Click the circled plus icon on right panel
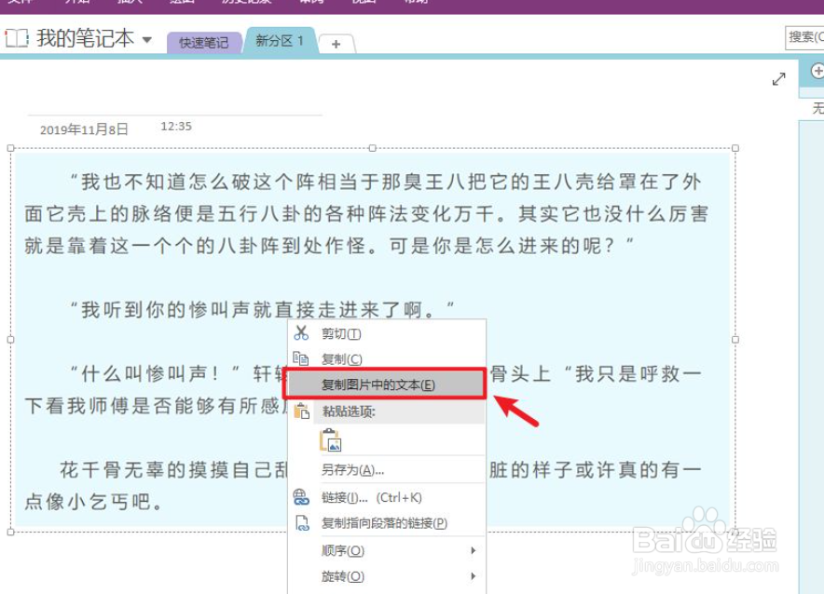The width and height of the screenshot is (824, 594). (817, 71)
